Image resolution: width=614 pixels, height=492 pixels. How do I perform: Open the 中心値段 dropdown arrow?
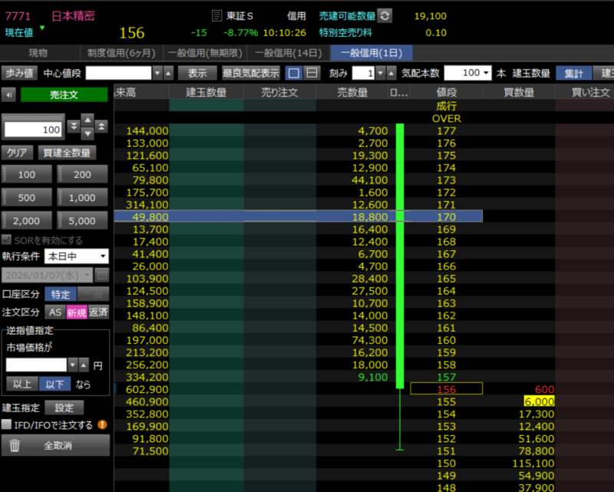coord(157,73)
